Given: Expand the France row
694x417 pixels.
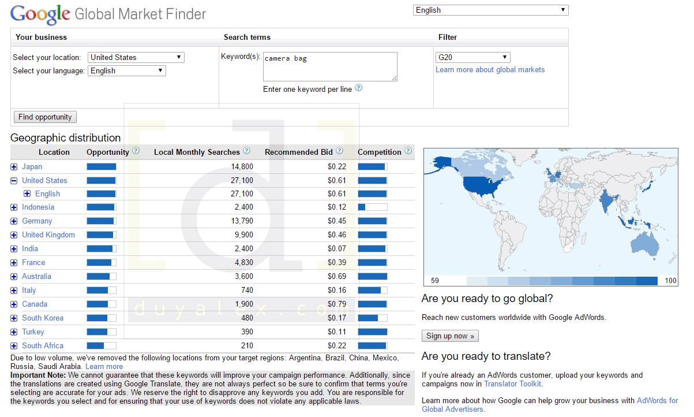Looking at the screenshot, I should click(14, 263).
